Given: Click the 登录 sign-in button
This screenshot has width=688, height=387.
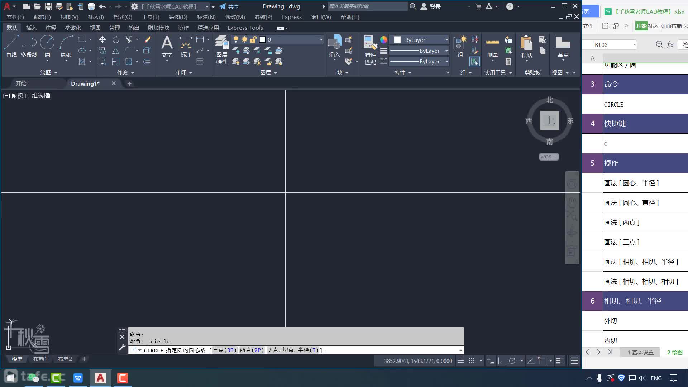Looking at the screenshot, I should [431, 6].
